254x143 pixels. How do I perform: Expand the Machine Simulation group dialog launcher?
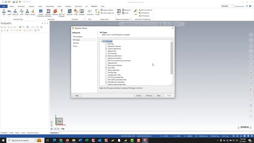tap(131, 19)
